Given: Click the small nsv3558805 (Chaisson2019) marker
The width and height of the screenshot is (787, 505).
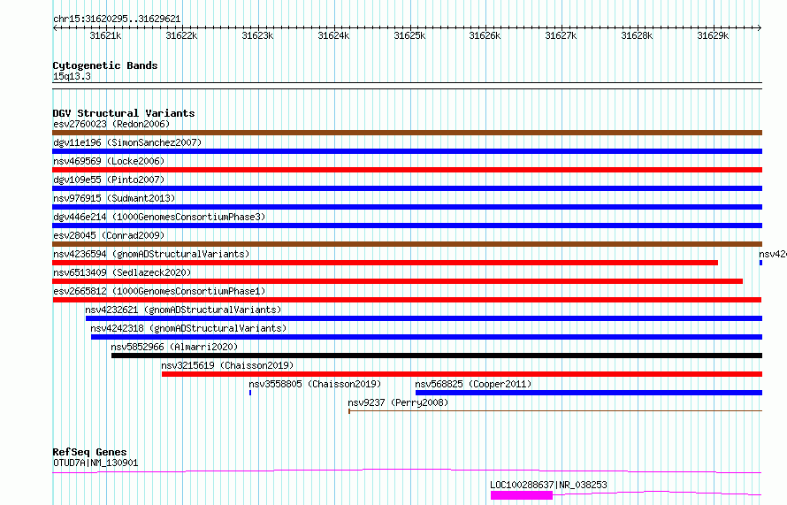Looking at the screenshot, I should click(x=250, y=393).
